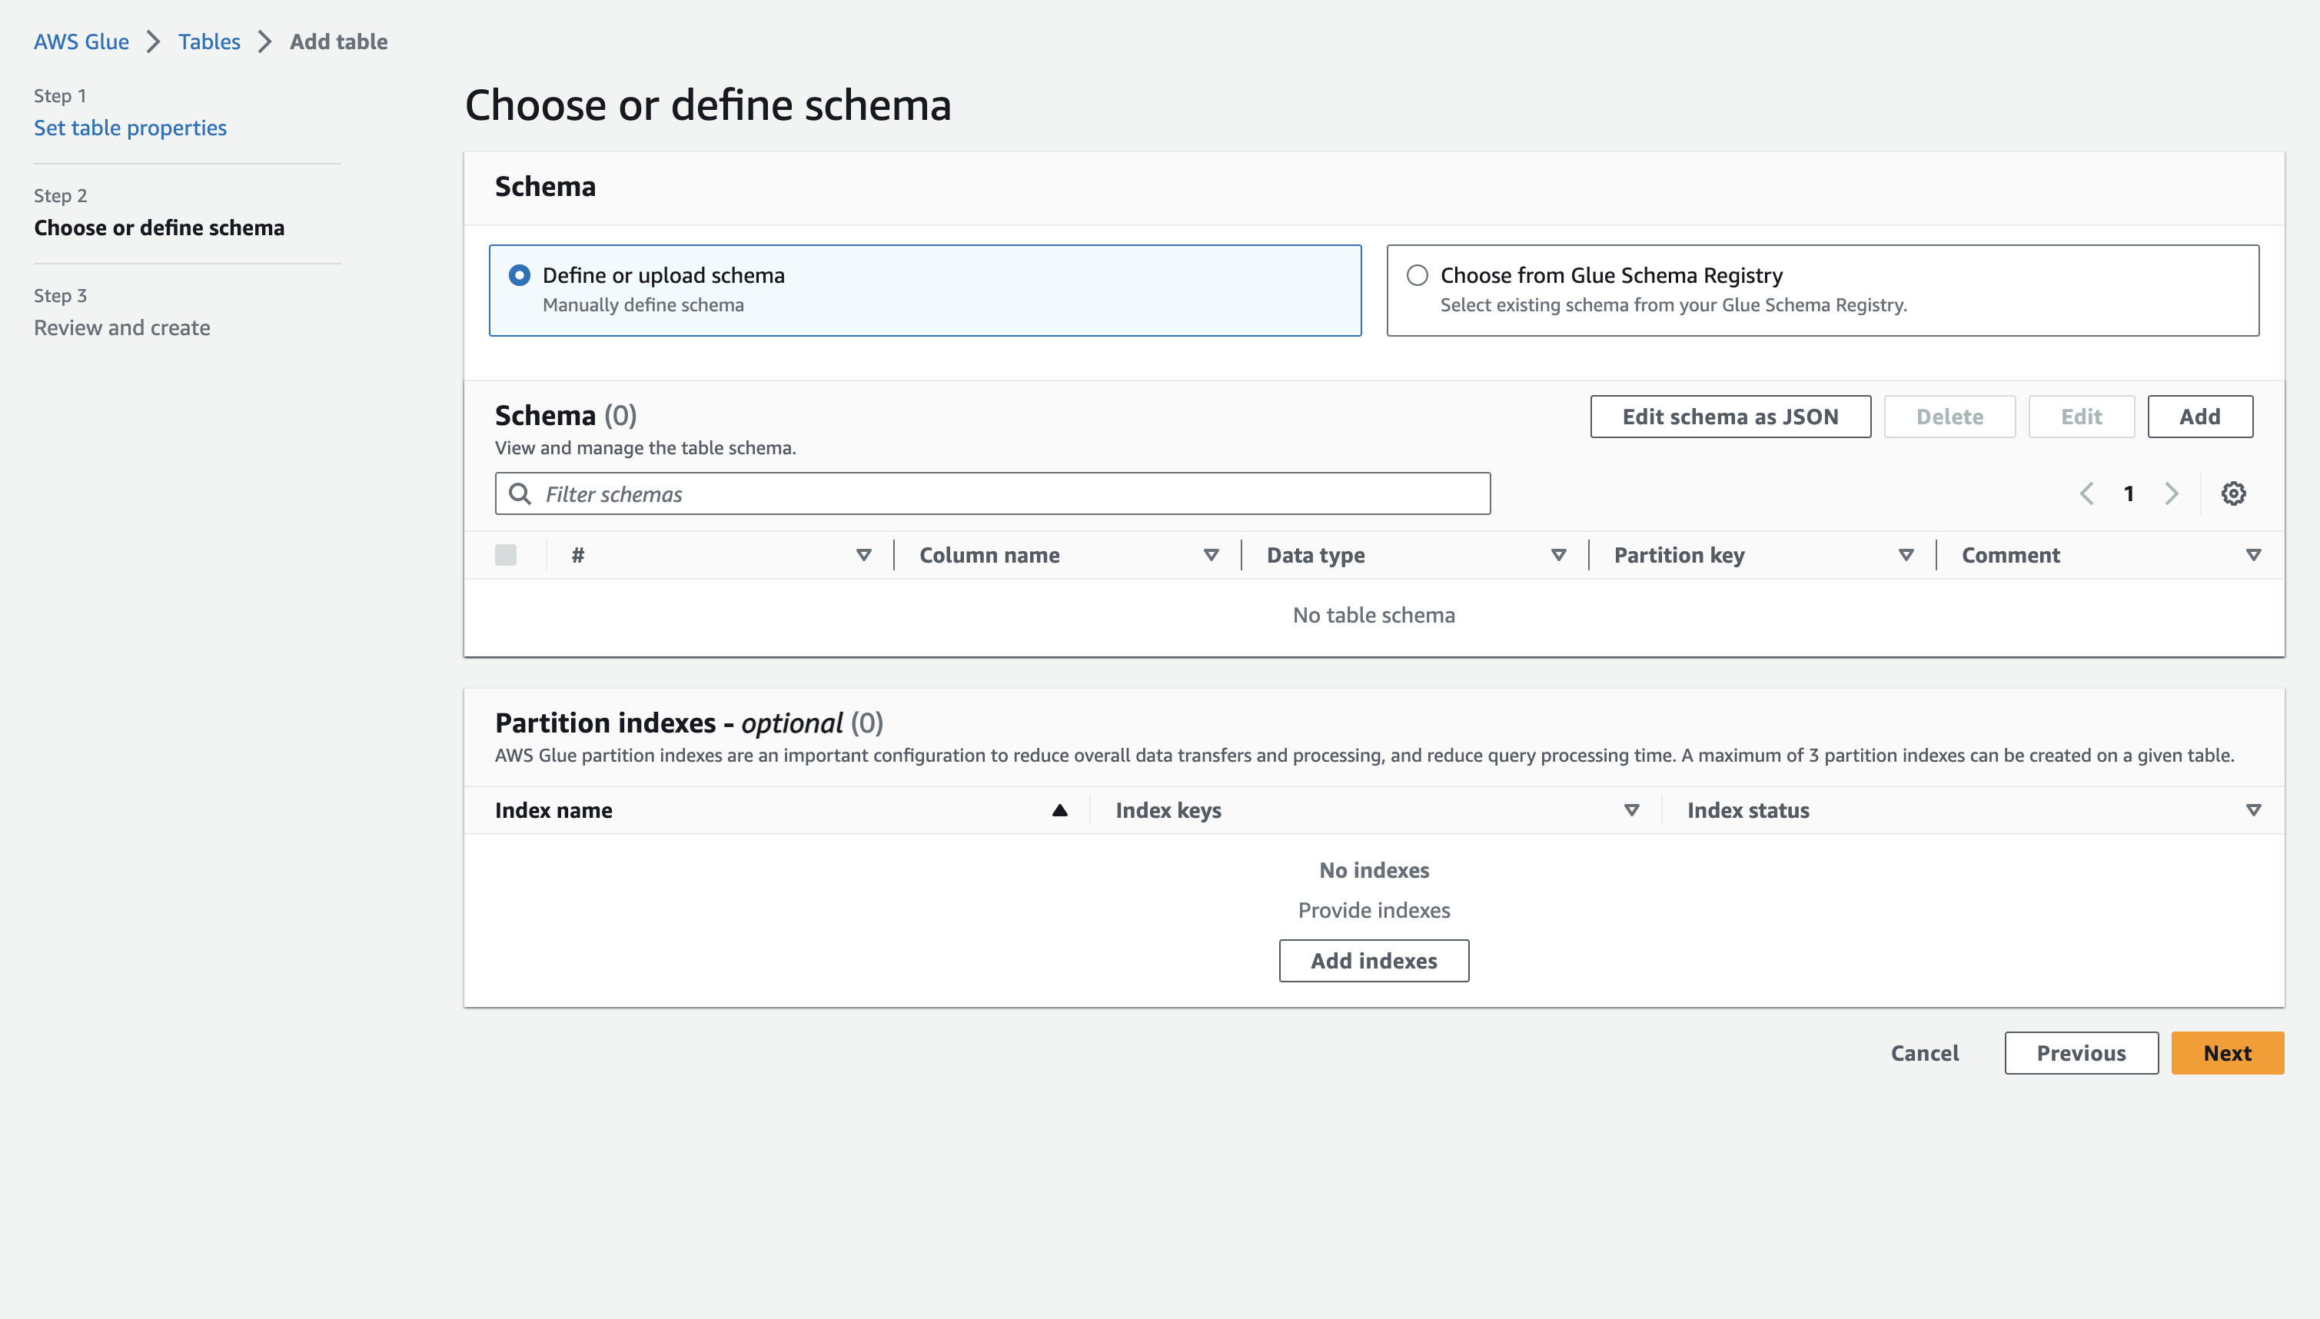Toggle select-all checkbox in schema table
2320x1319 pixels.
coord(506,555)
